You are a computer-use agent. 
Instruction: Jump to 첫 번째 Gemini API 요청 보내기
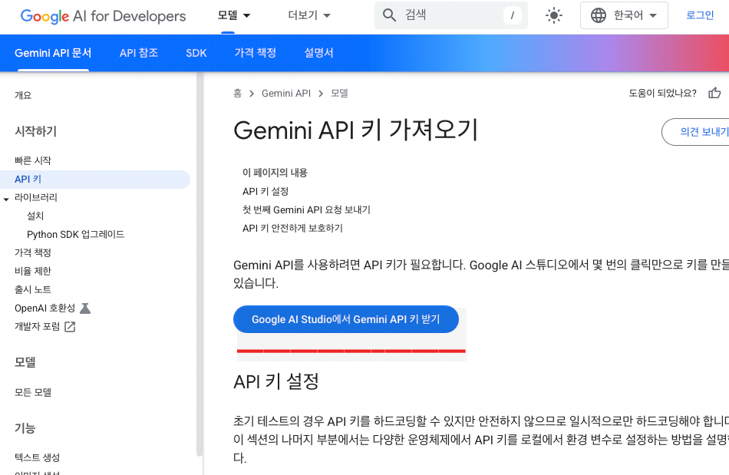306,209
